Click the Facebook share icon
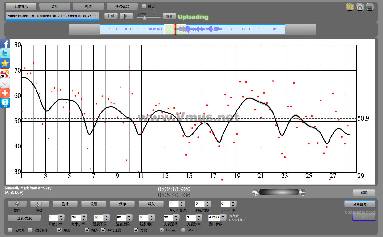Image resolution: width=383 pixels, height=237 pixels. pyautogui.click(x=5, y=44)
